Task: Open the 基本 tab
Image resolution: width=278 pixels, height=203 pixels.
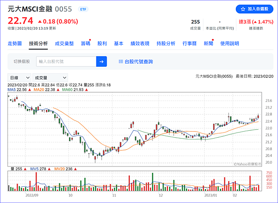Action: (x=119, y=44)
